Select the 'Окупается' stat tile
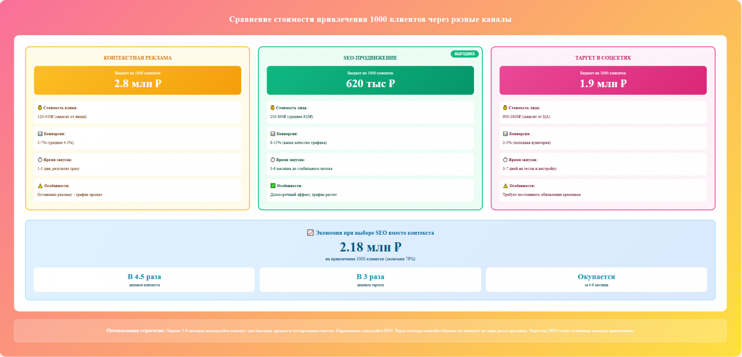The image size is (742, 357). click(x=596, y=280)
